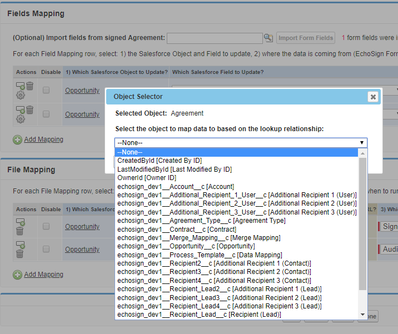This screenshot has width=398, height=334.
Task: Click Add Mapping link under Fields Mapping
Action: (x=43, y=139)
